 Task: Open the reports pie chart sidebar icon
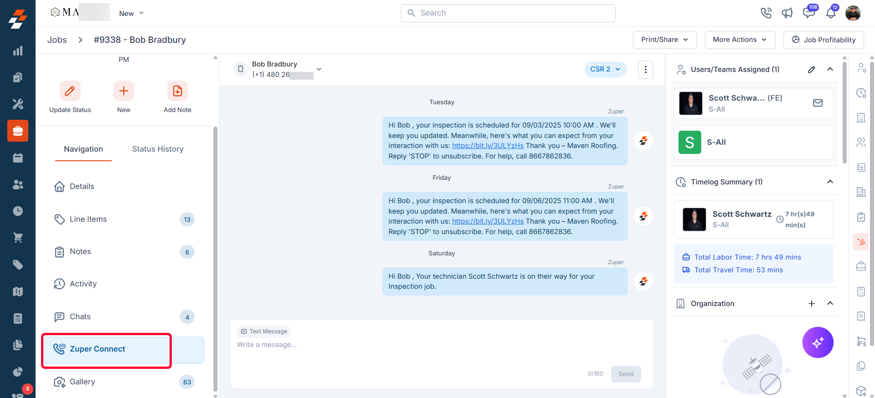(x=18, y=372)
